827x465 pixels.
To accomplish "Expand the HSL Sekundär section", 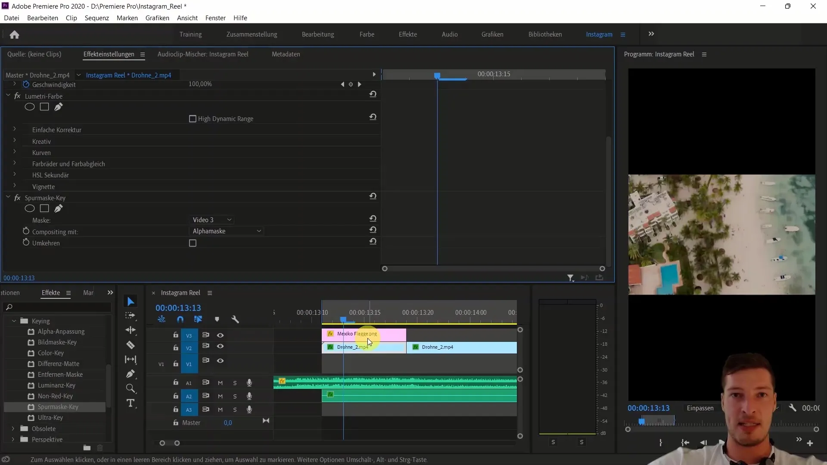I will (15, 174).
